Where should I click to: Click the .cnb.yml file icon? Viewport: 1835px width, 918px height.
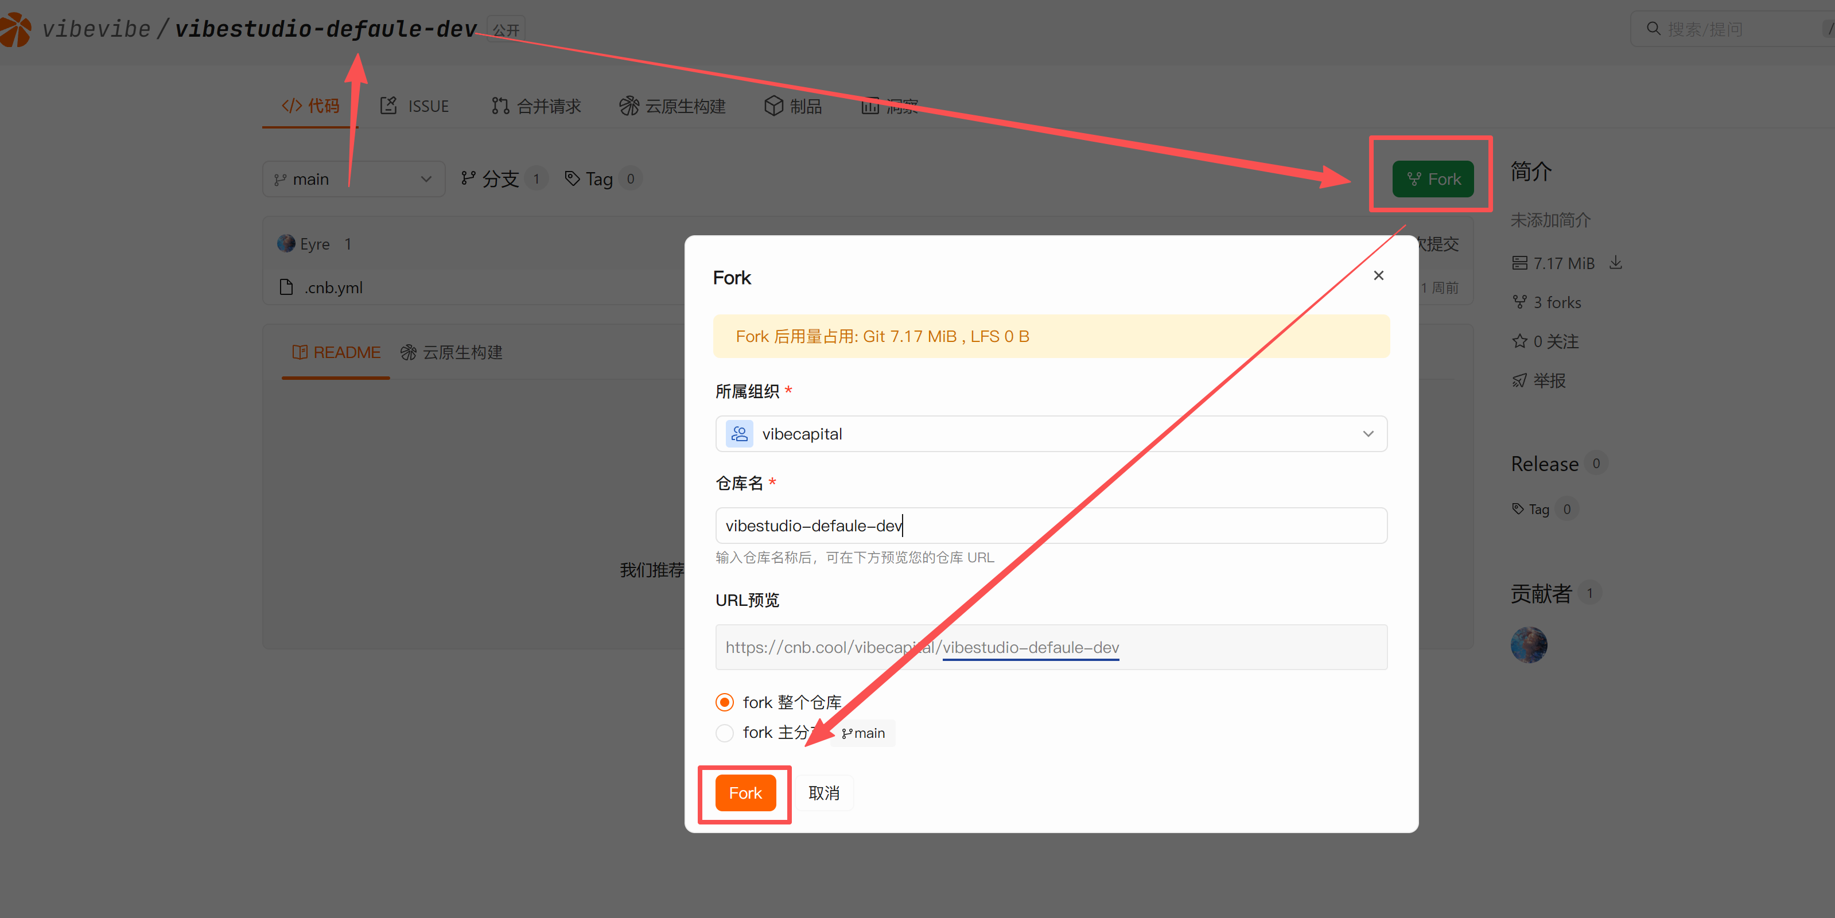286,287
